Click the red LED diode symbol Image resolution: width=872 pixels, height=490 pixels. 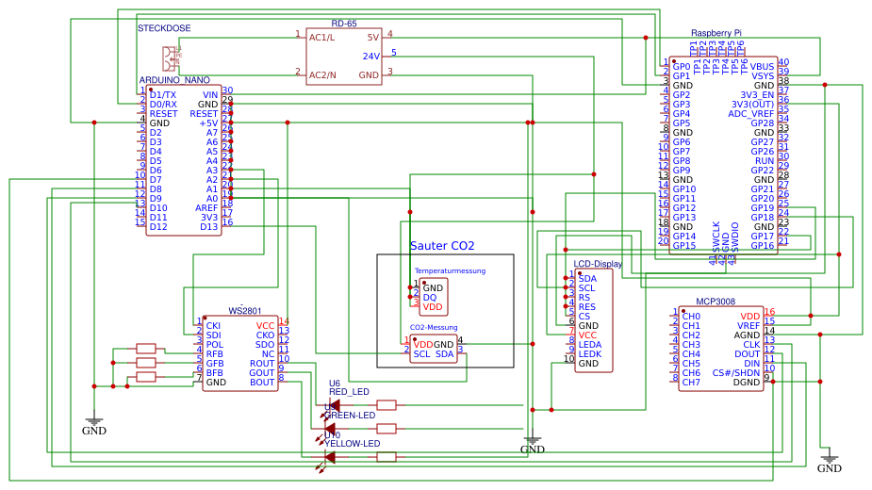click(x=333, y=405)
